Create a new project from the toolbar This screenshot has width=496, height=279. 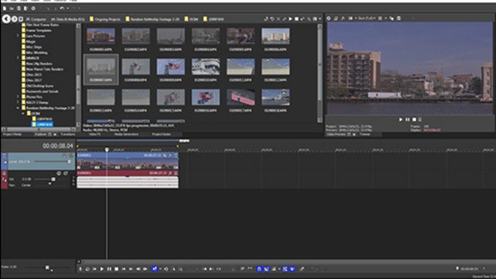click(5, 8)
